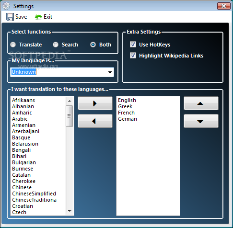Toggle the Use HotKeys checkbox

[x=133, y=45]
